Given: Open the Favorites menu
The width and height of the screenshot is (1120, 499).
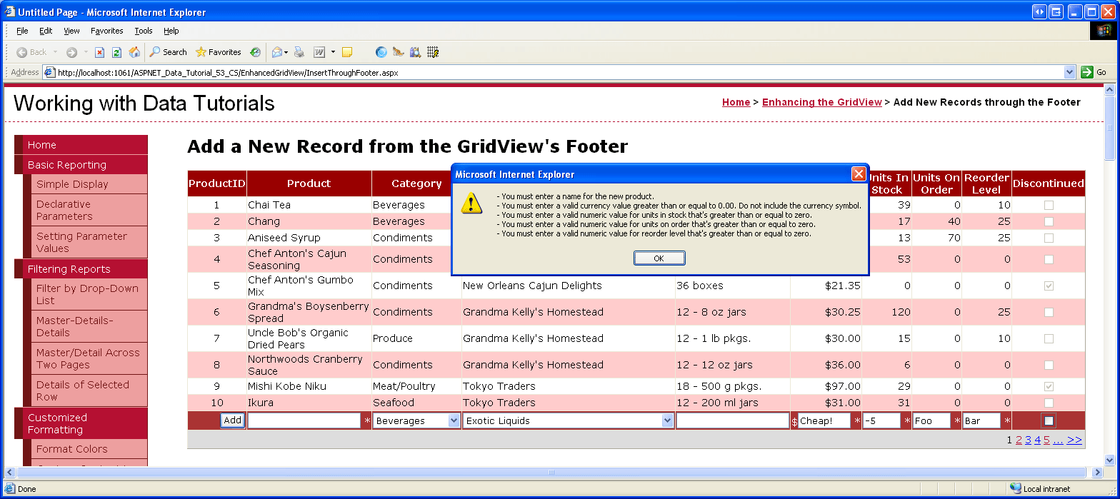Looking at the screenshot, I should point(107,31).
